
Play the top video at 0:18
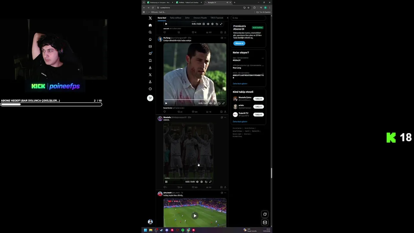coord(166,24)
